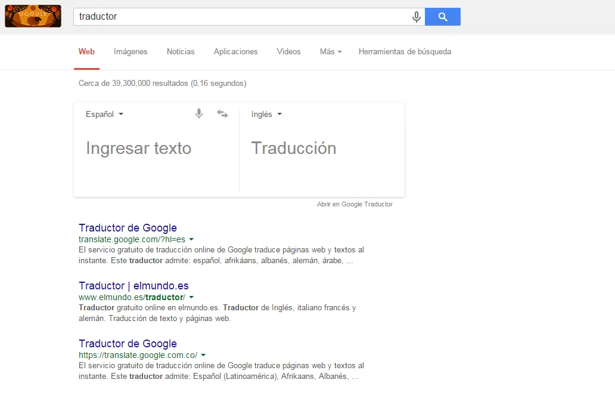Click the green URL https://translate.google.com.co/
The height and width of the screenshot is (398, 615).
138,355
